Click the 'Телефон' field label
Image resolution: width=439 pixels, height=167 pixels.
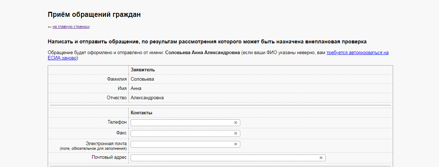[117, 122]
